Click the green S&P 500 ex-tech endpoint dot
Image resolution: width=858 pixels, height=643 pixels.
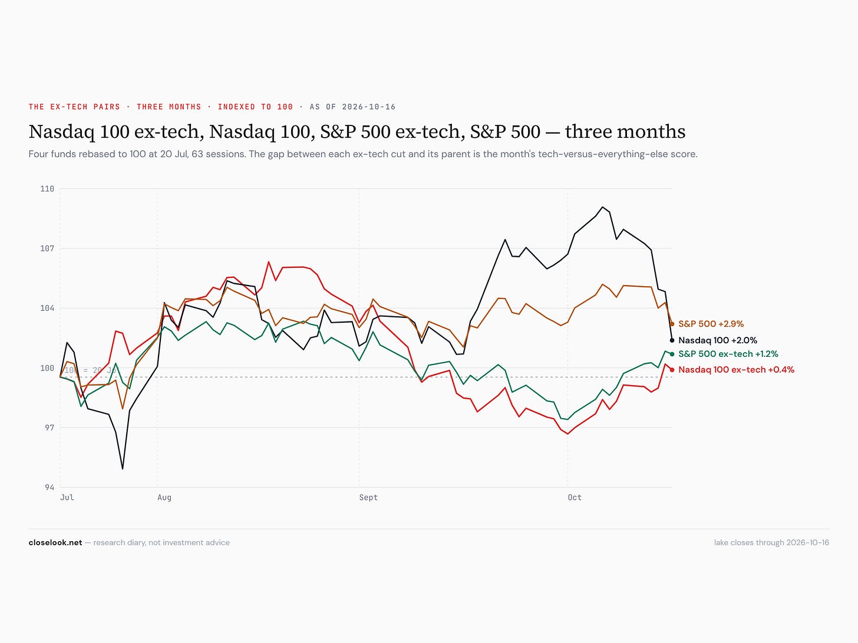point(672,354)
